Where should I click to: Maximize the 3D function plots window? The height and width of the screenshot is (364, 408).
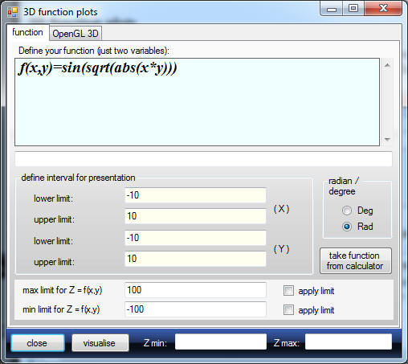[x=353, y=9]
